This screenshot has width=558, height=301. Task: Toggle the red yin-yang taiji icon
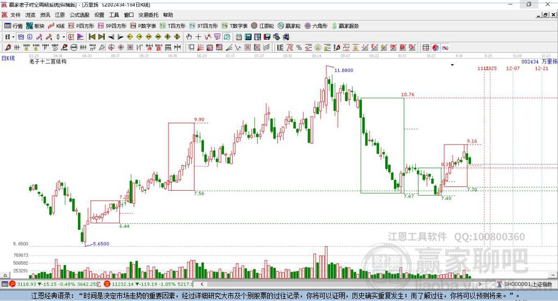(435, 48)
